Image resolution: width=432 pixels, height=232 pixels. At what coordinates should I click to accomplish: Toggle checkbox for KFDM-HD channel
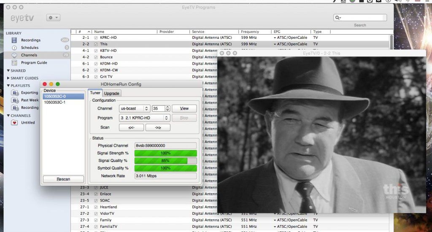tap(96, 64)
